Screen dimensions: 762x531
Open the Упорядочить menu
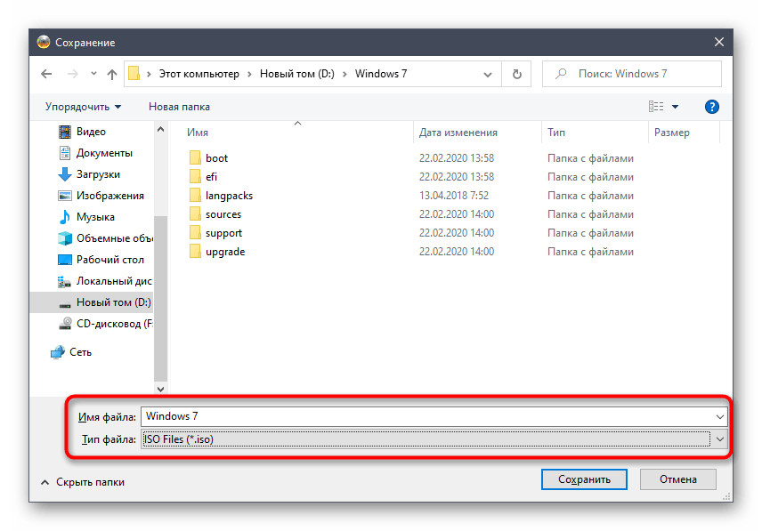coord(83,107)
